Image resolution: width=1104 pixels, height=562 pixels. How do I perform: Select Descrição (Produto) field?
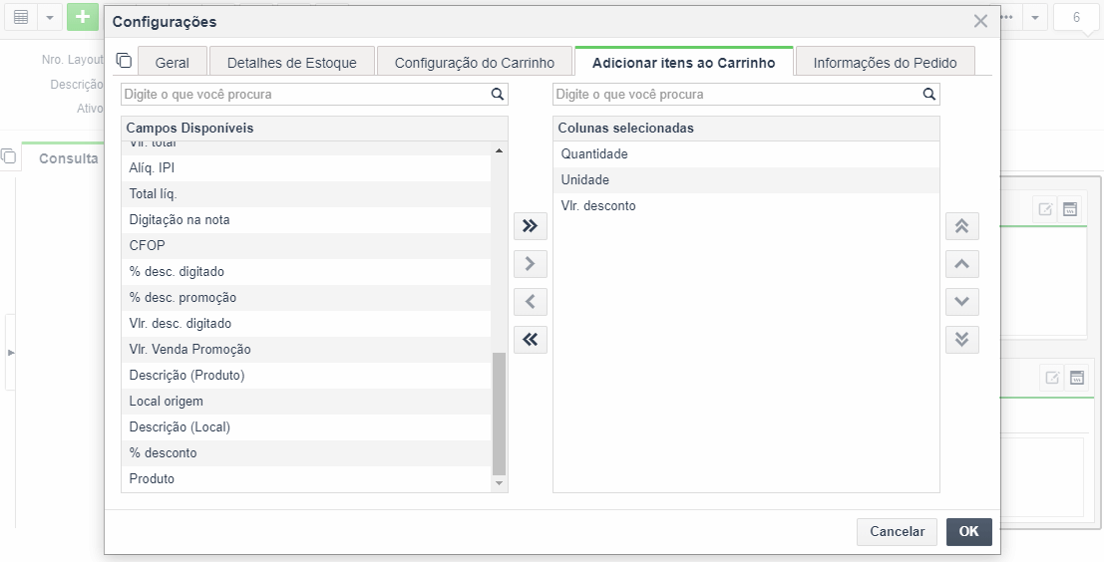[306, 376]
